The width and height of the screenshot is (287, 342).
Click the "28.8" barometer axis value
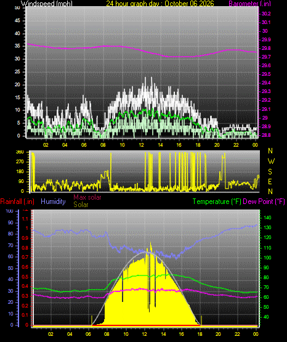pyautogui.click(x=266, y=135)
